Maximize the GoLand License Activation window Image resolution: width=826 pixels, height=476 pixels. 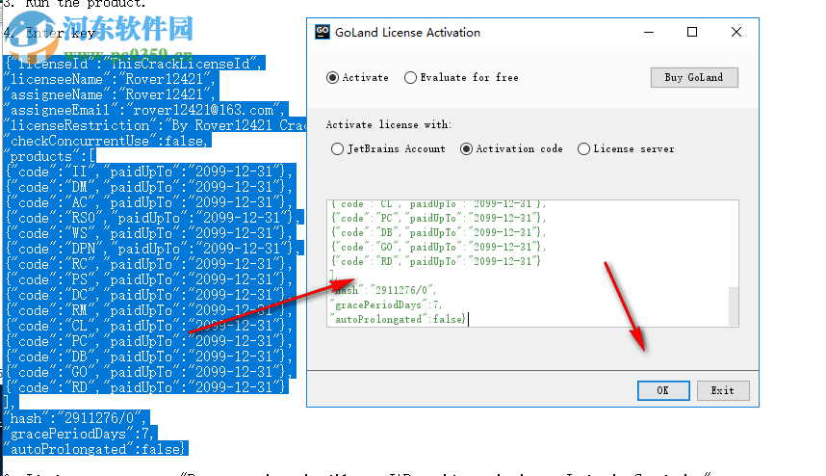692,32
